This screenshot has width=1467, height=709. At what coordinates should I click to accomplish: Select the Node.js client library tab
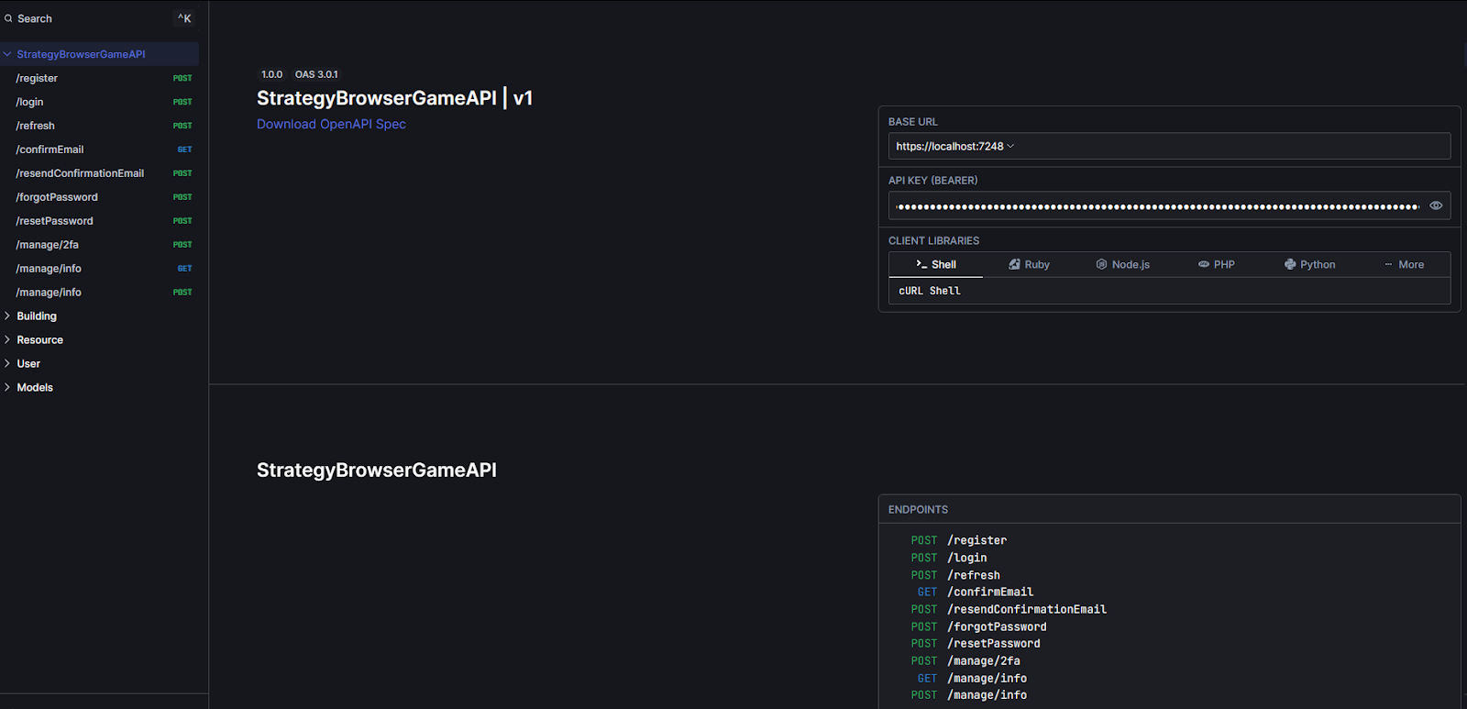(x=1122, y=264)
